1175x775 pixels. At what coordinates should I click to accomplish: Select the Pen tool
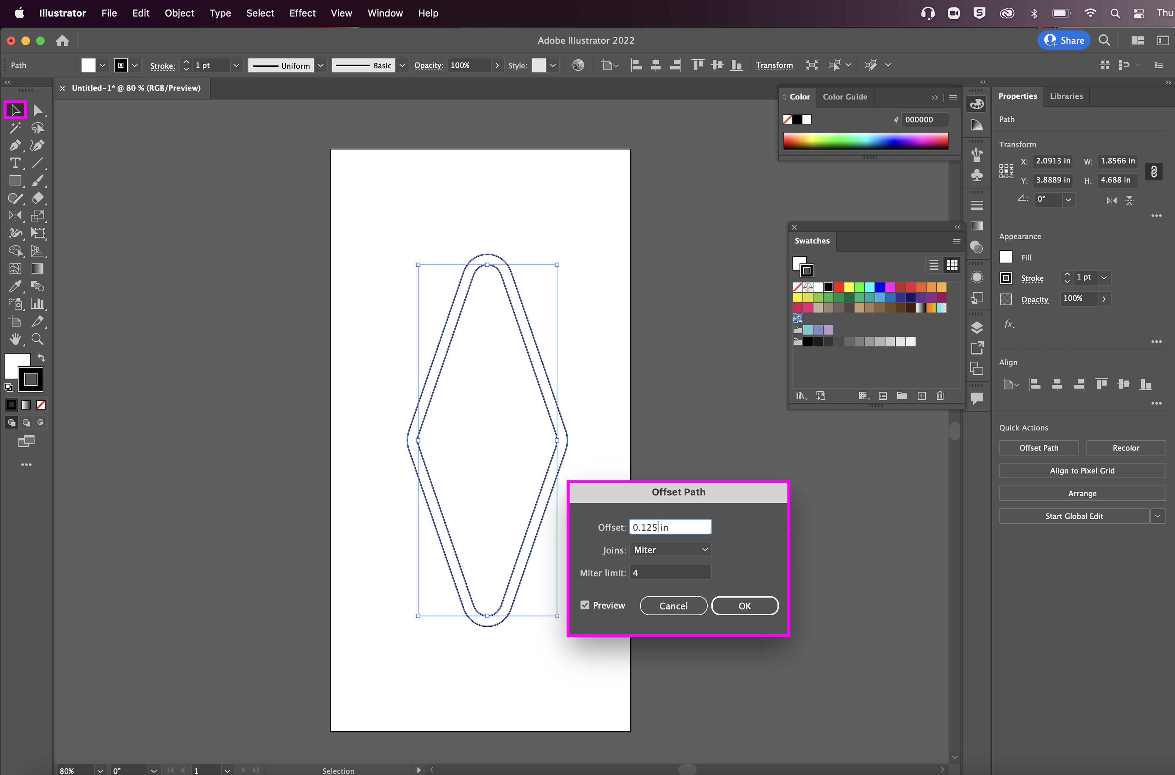pos(15,145)
